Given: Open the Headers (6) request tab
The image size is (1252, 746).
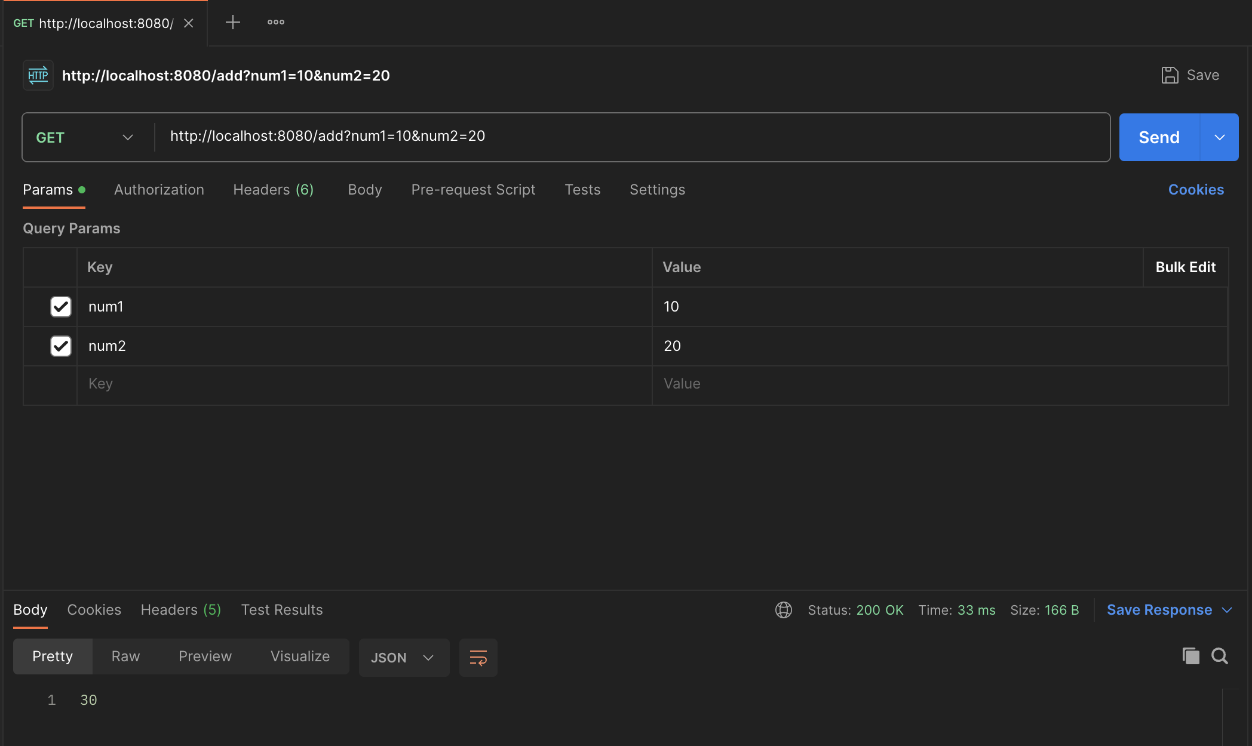Looking at the screenshot, I should click(274, 190).
